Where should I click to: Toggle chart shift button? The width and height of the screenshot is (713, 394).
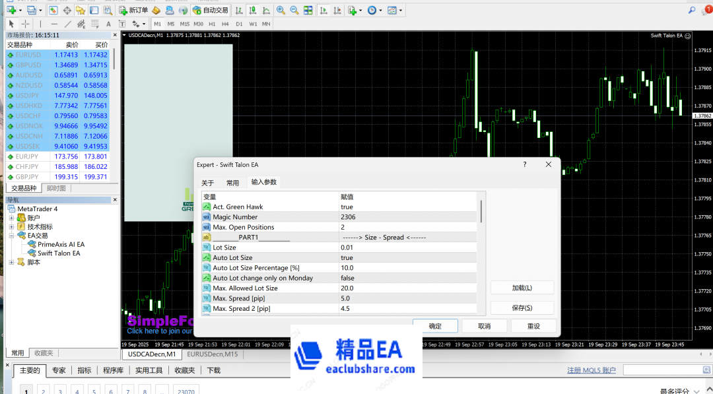[336, 11]
